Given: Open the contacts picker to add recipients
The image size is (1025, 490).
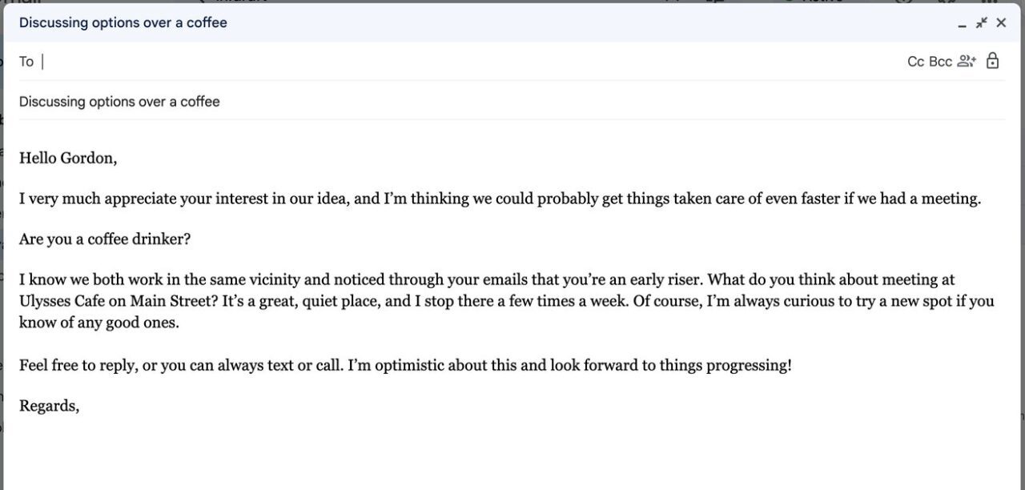Looking at the screenshot, I should [967, 61].
